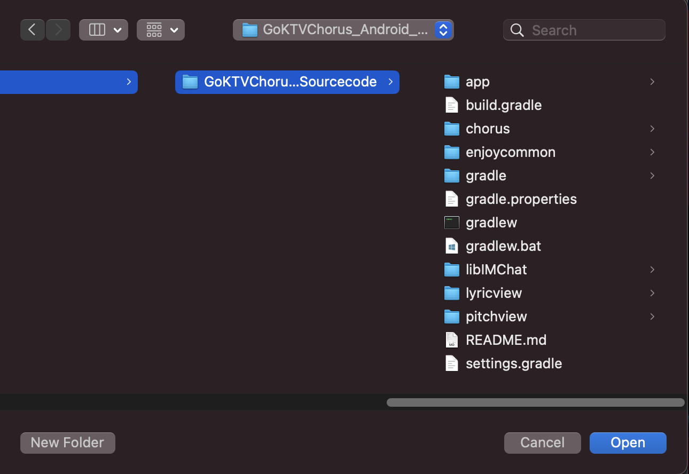Select the libIMChat folder icon
689x474 pixels.
(x=452, y=270)
